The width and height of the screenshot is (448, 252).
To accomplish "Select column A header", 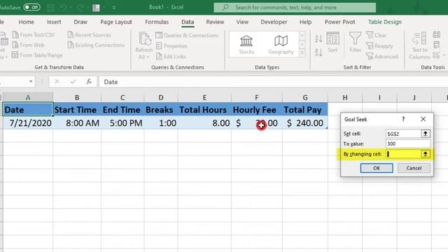I will pyautogui.click(x=28, y=98).
